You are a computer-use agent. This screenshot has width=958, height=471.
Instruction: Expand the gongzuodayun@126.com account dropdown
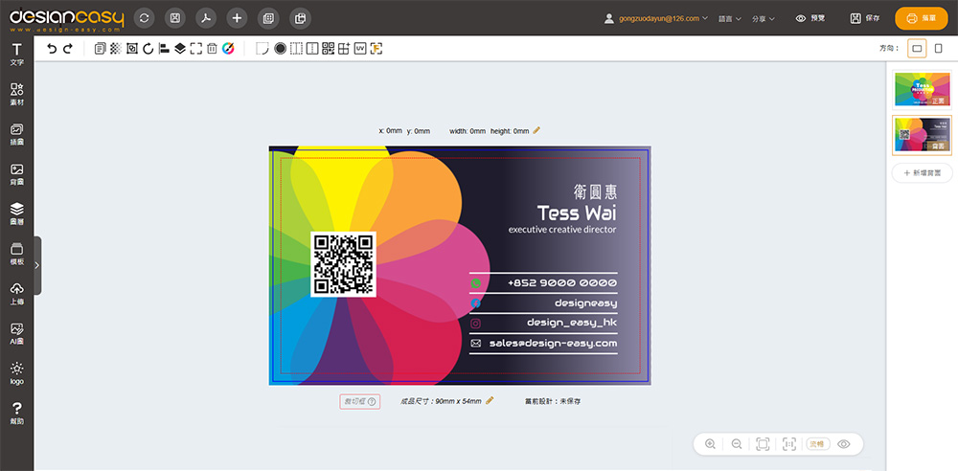click(656, 18)
